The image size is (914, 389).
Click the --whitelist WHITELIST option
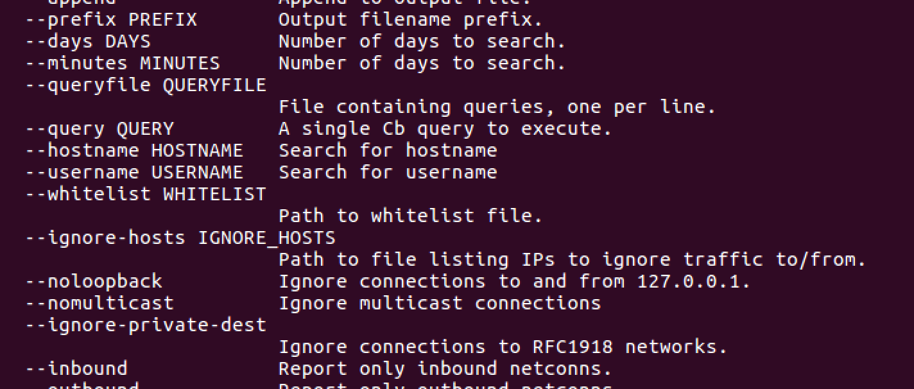point(146,195)
